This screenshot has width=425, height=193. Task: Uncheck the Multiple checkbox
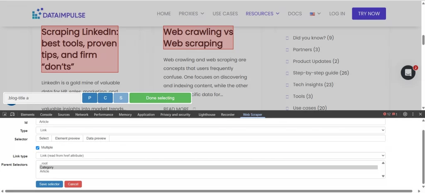click(x=38, y=147)
